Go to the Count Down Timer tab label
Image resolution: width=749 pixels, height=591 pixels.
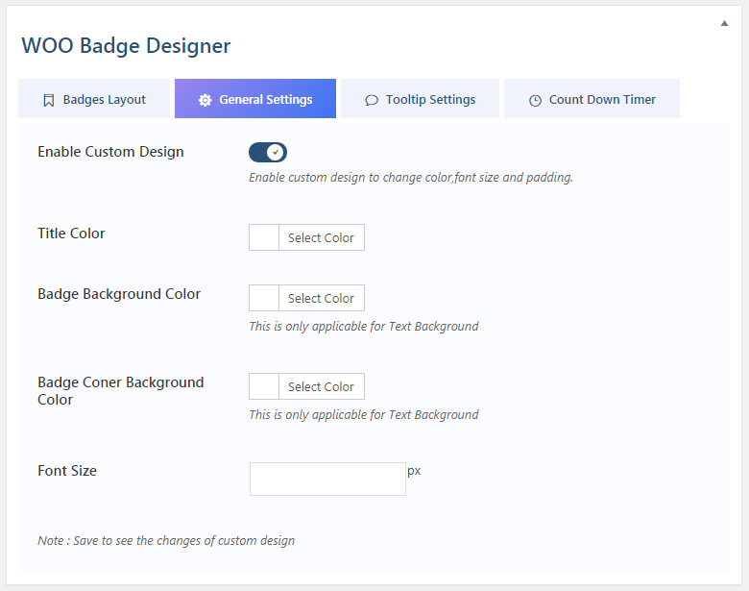(x=602, y=99)
